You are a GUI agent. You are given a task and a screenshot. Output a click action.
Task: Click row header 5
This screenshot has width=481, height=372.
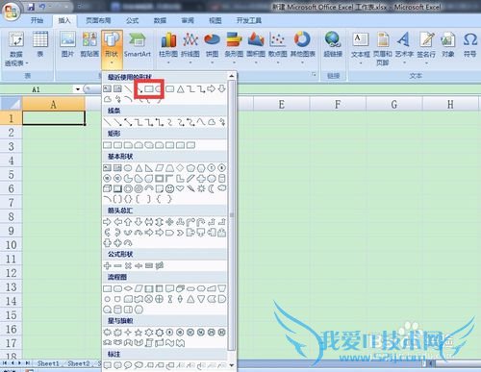coord(11,175)
